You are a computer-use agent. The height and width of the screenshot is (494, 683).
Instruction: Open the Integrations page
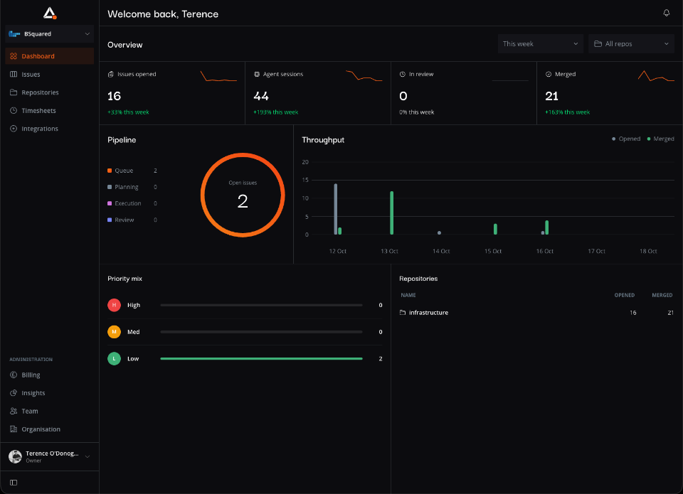point(50,129)
